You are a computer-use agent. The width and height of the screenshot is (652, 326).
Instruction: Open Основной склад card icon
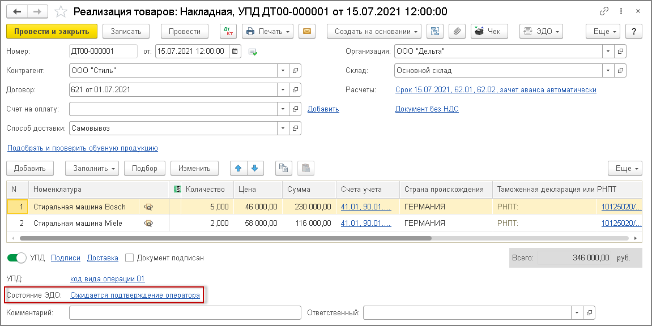620,71
